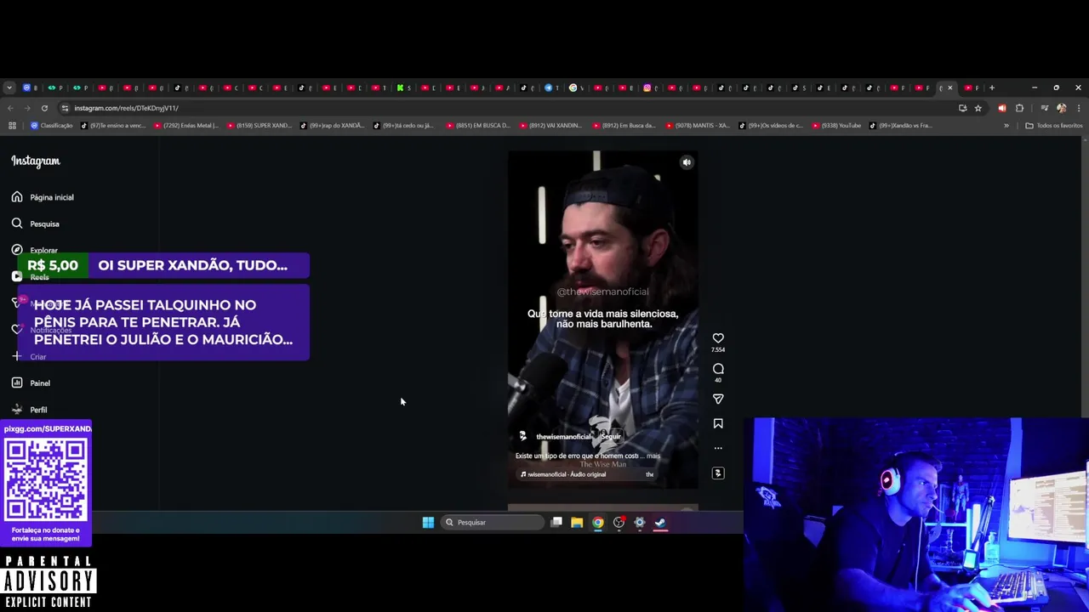1089x612 pixels.
Task: Save the reel with bookmark icon
Action: pos(718,423)
